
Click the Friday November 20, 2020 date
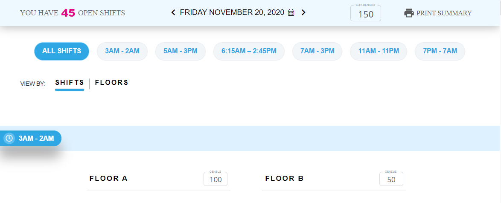[232, 13]
